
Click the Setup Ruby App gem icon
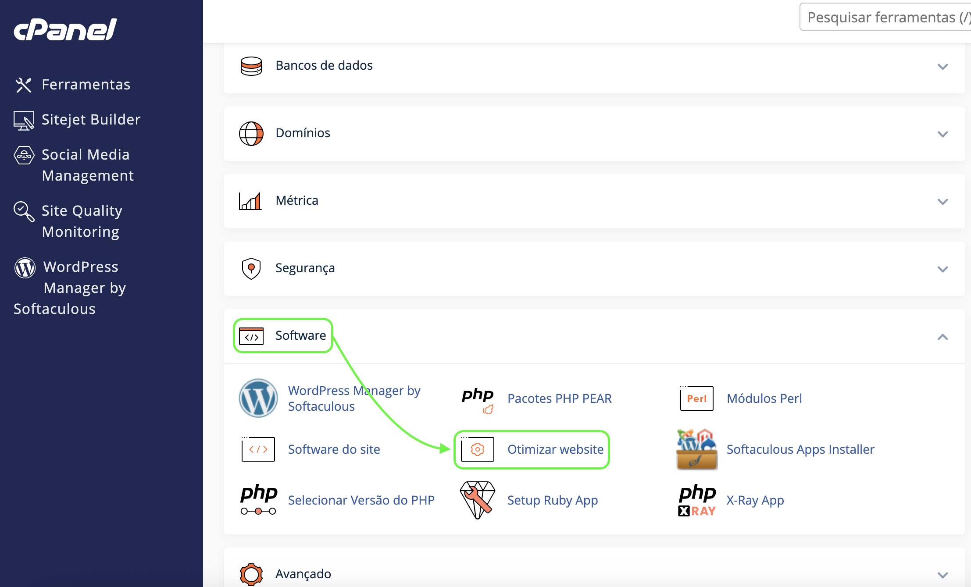point(478,500)
